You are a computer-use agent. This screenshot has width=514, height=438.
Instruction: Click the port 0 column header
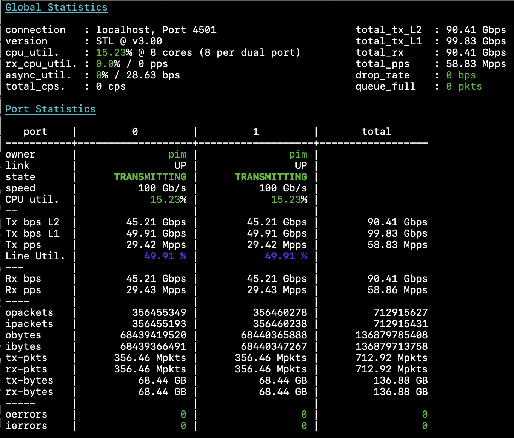135,132
